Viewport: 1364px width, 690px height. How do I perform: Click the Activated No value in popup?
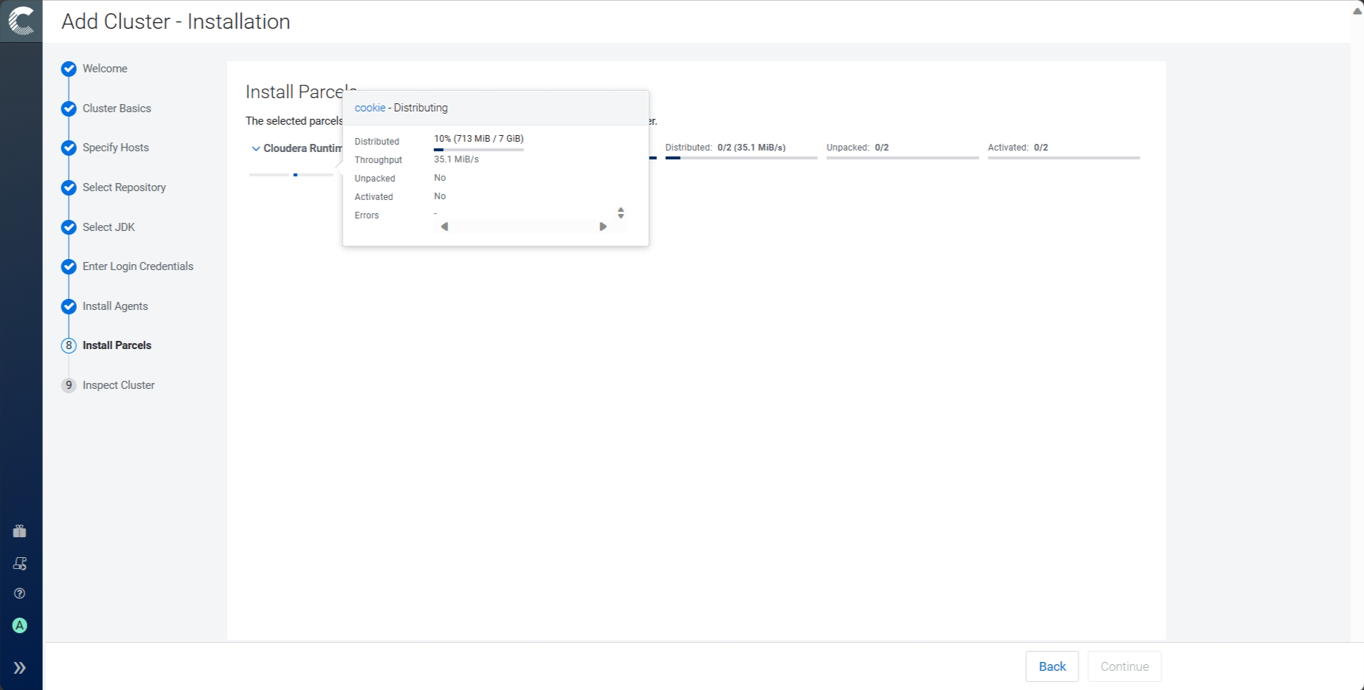(x=440, y=196)
